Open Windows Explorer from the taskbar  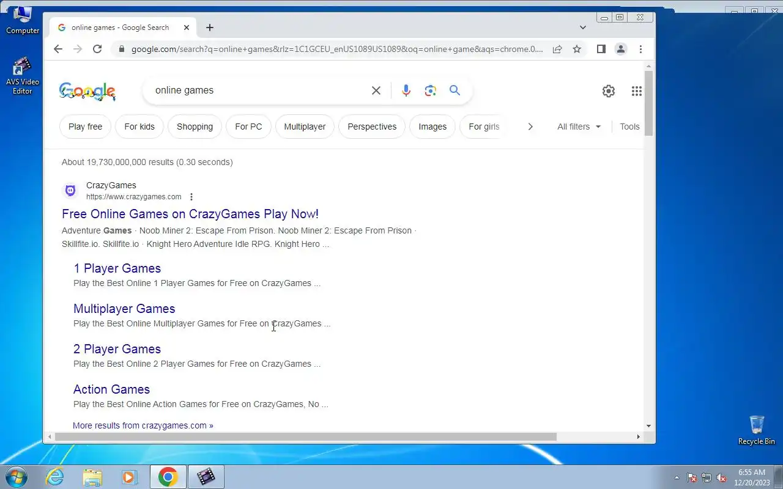pyautogui.click(x=92, y=477)
